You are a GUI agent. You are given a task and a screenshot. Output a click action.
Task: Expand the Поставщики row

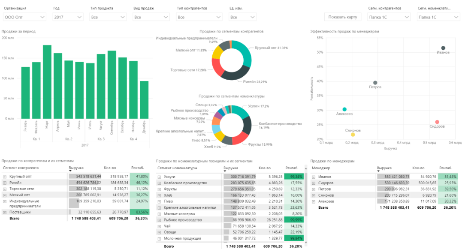[6, 211]
